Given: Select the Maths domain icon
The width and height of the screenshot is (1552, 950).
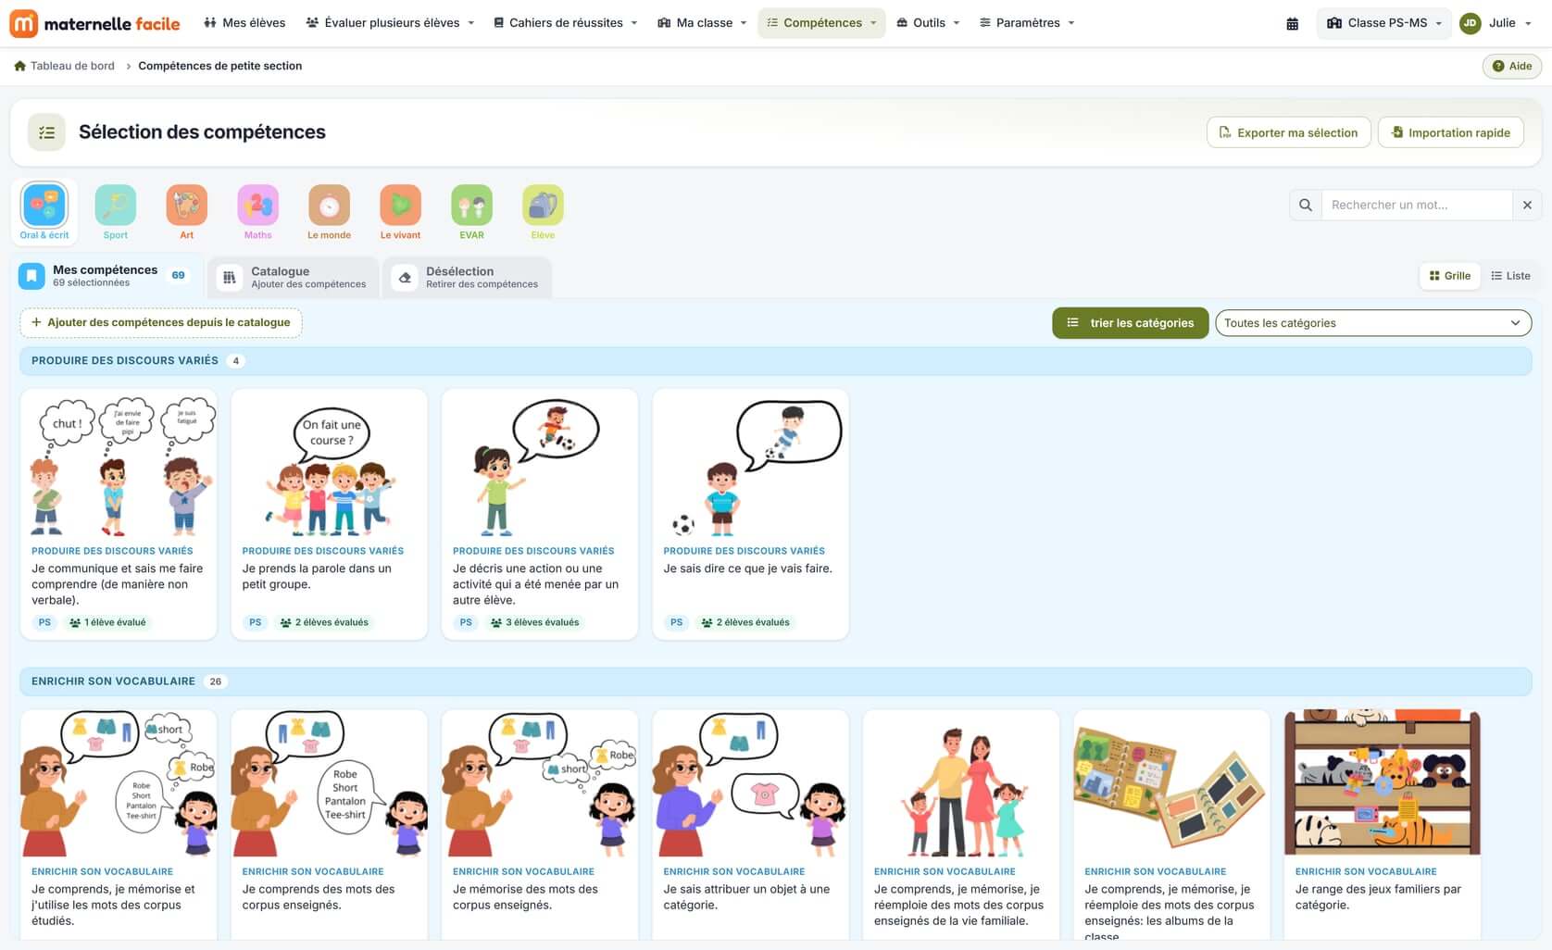Looking at the screenshot, I should 258,206.
